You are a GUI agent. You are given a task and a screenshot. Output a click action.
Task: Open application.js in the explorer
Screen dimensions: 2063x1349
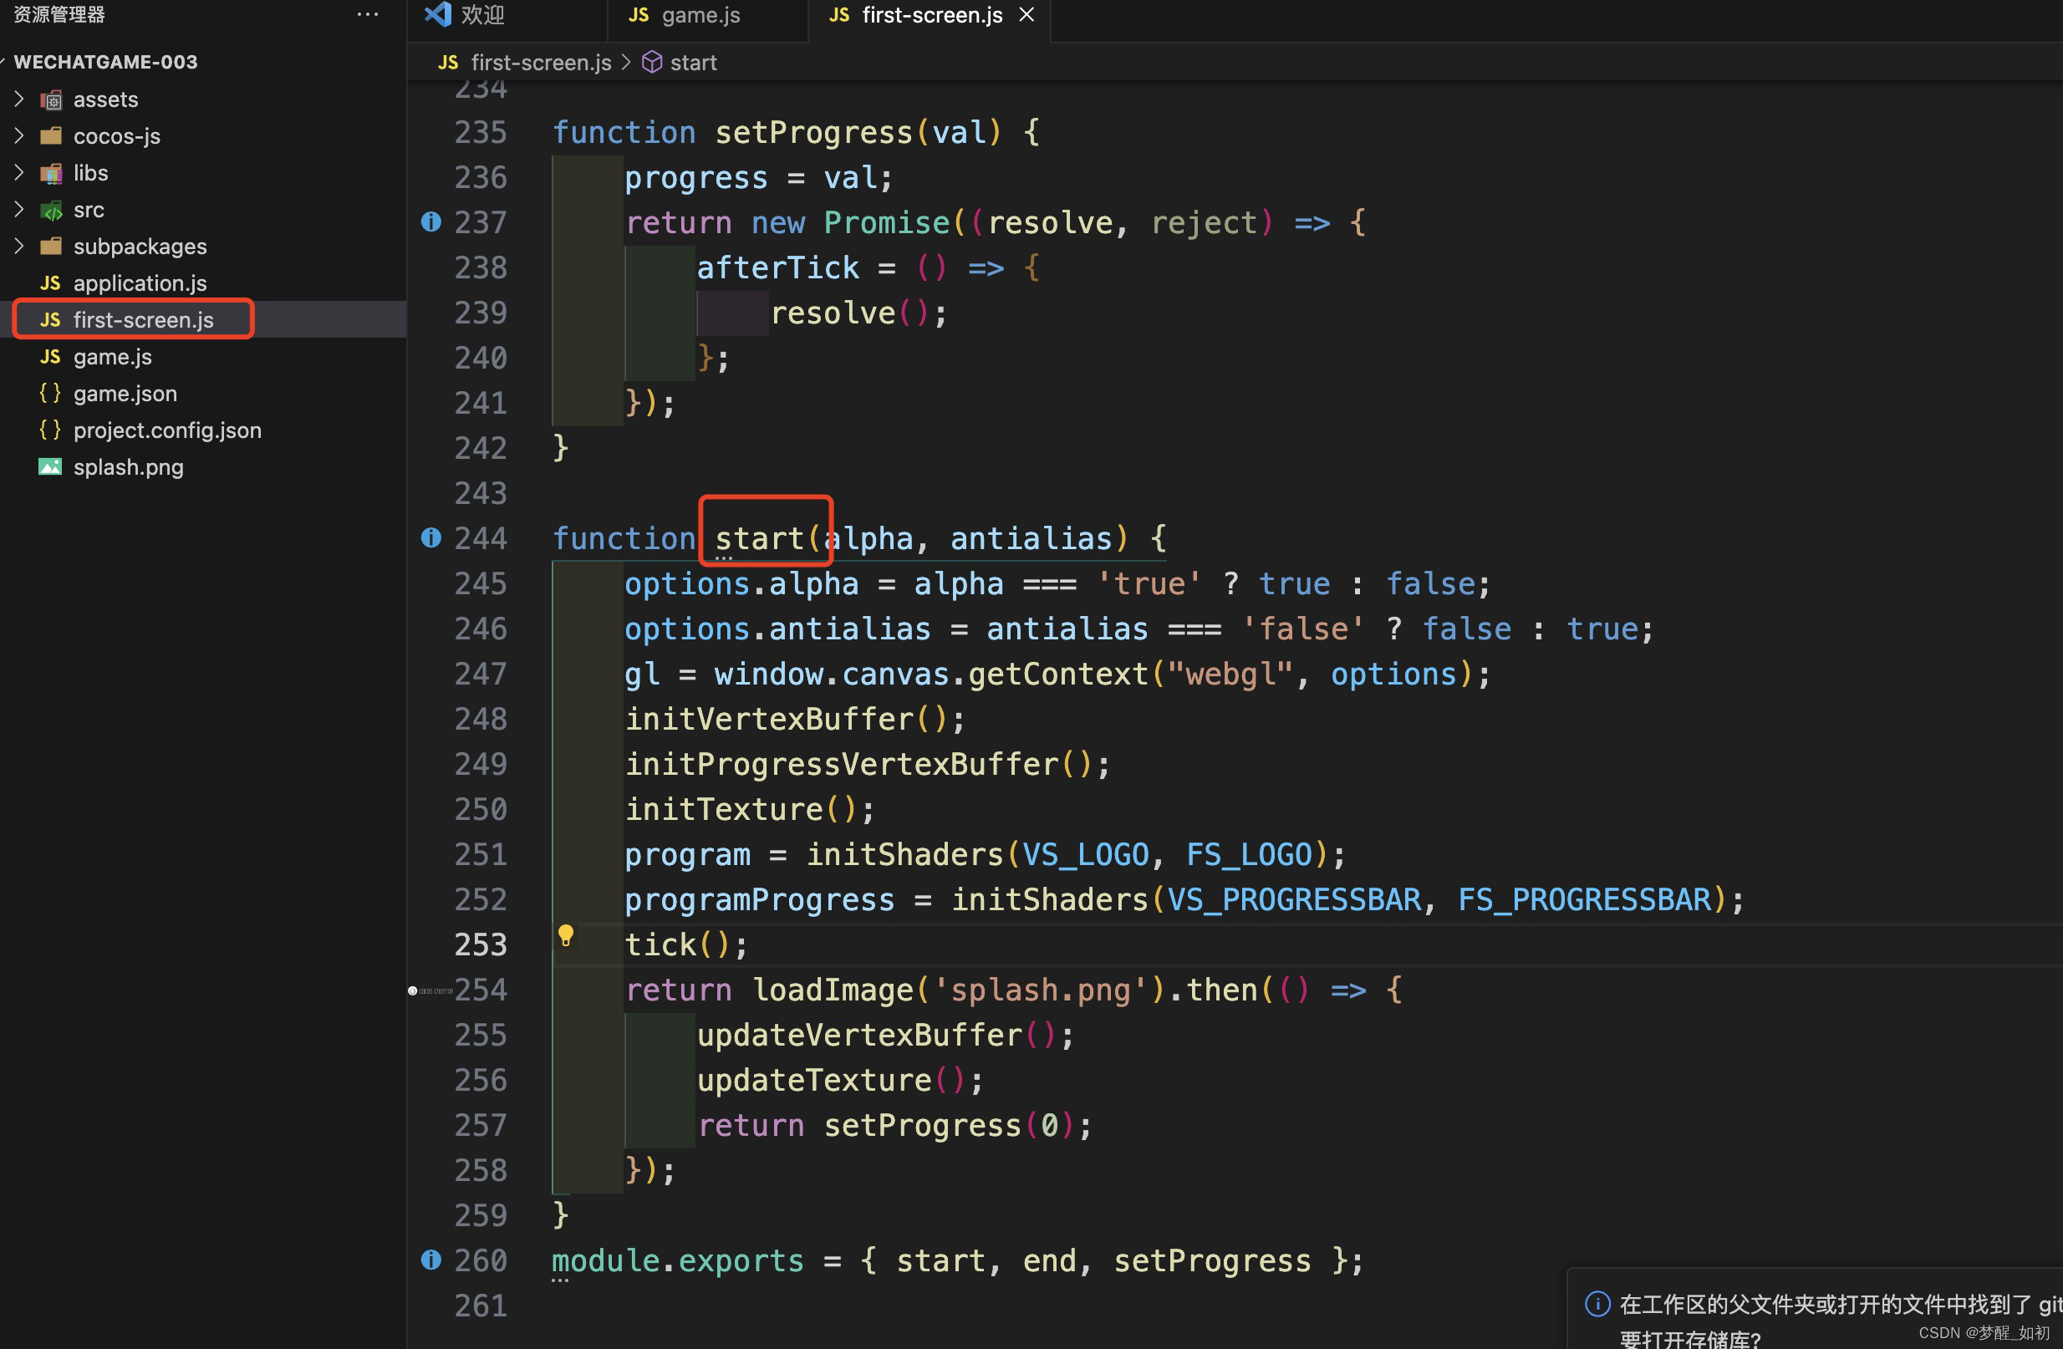140,283
